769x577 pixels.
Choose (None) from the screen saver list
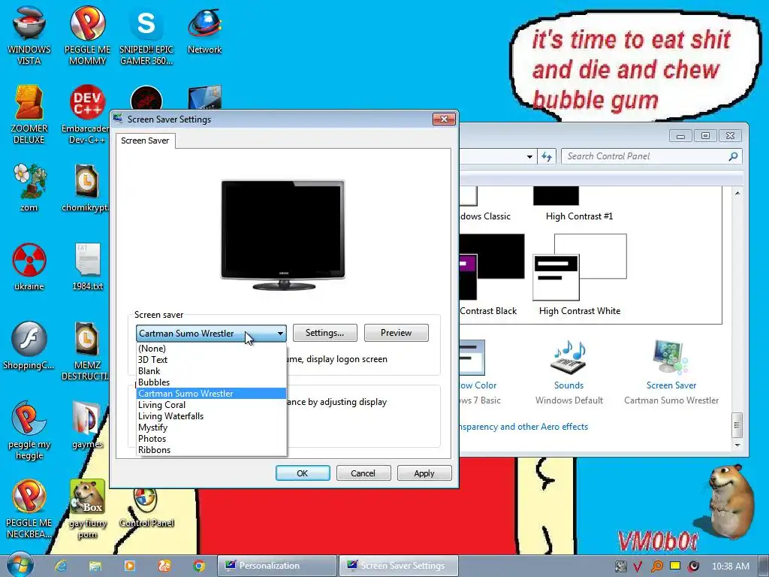[x=211, y=349]
